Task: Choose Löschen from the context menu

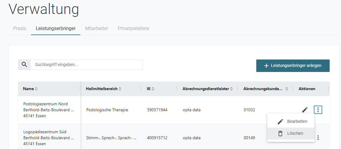Action: pyautogui.click(x=291, y=133)
